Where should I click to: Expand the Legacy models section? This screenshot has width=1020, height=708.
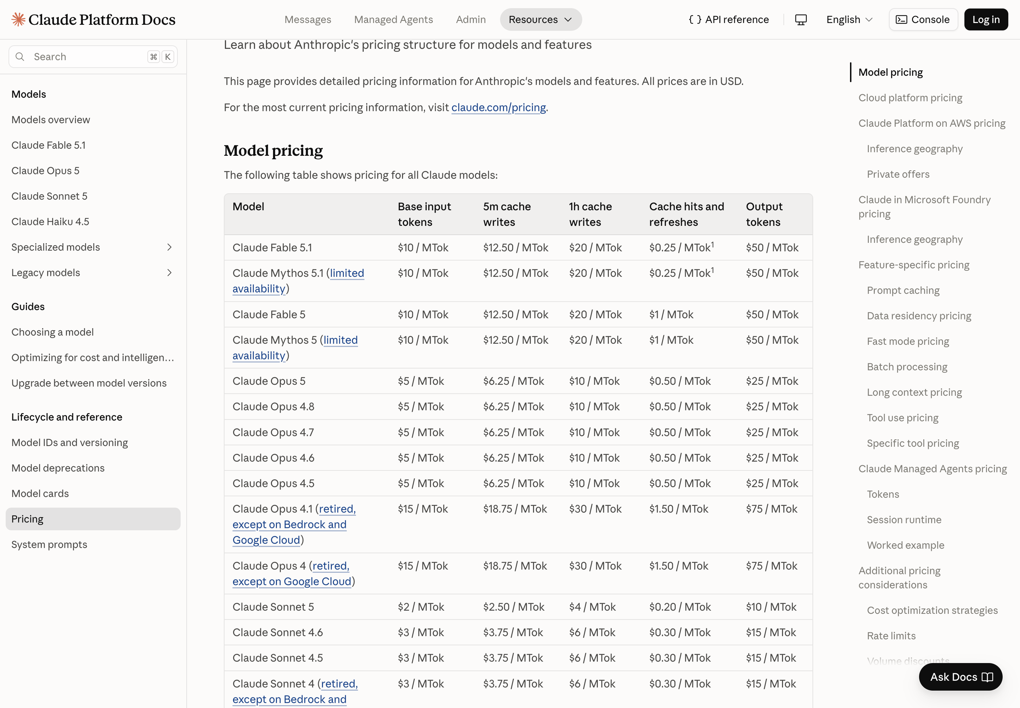pyautogui.click(x=169, y=272)
